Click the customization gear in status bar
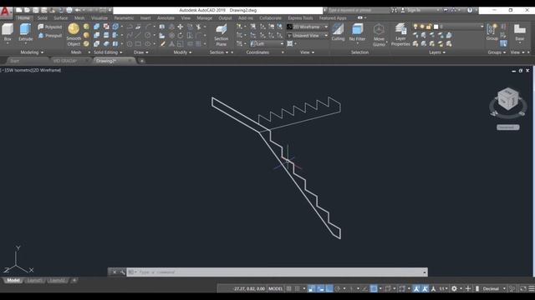This screenshot has height=300, width=535. 454,288
